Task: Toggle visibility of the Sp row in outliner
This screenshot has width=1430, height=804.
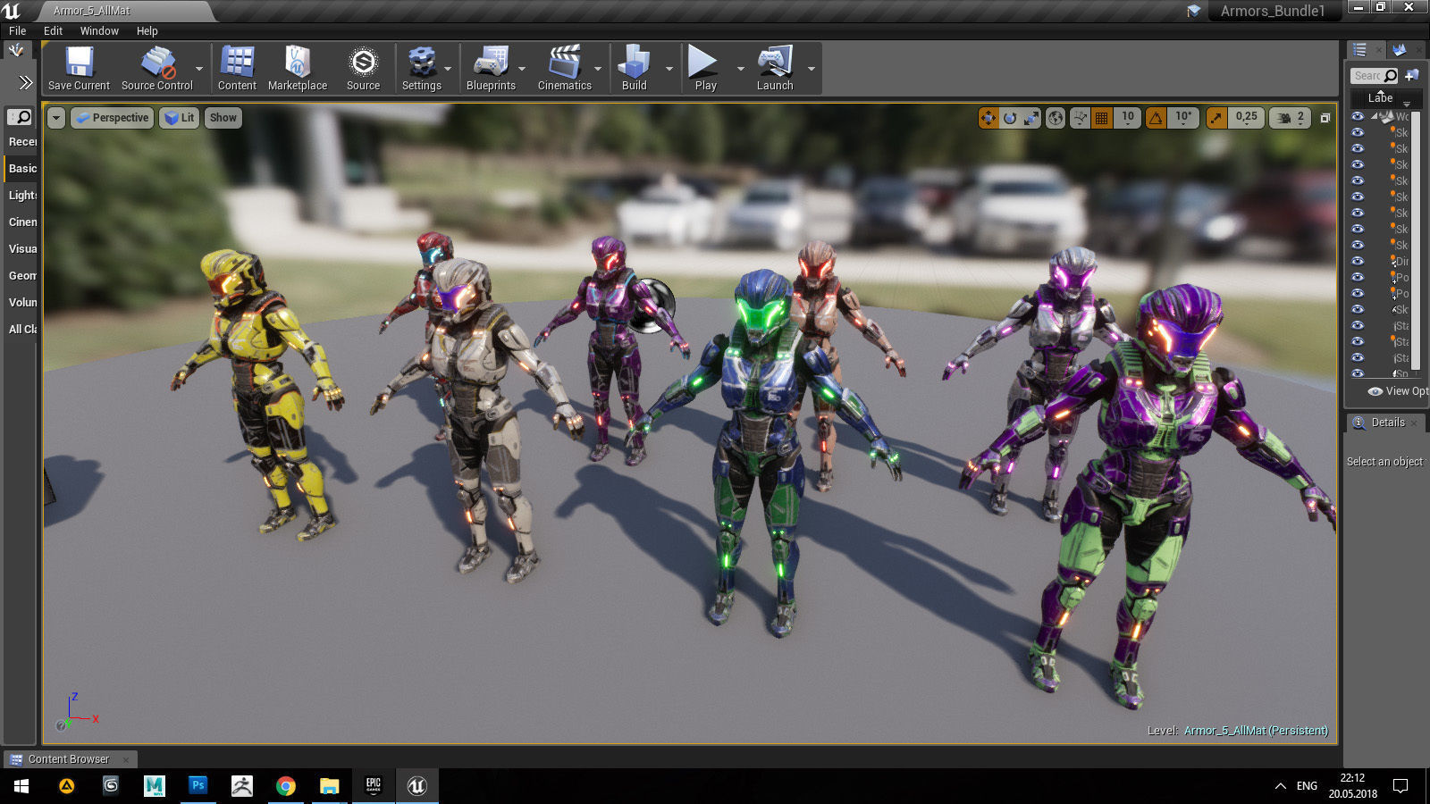Action: pyautogui.click(x=1358, y=373)
